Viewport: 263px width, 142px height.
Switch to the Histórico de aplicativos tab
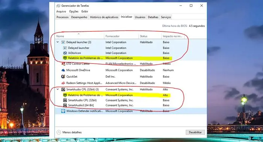tap(104, 17)
